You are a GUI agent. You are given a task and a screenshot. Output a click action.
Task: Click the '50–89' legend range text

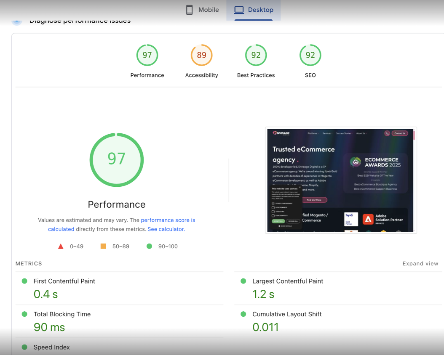(x=121, y=246)
